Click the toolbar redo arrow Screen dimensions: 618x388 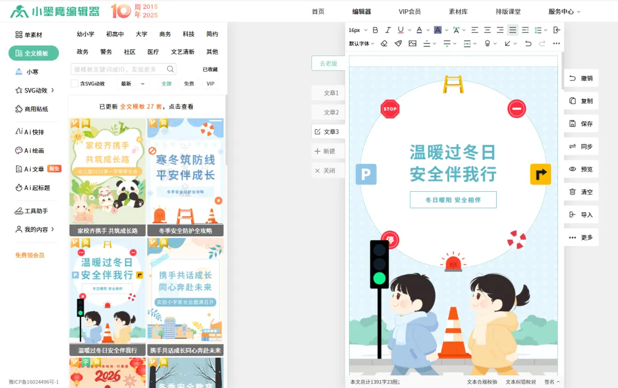pos(542,43)
